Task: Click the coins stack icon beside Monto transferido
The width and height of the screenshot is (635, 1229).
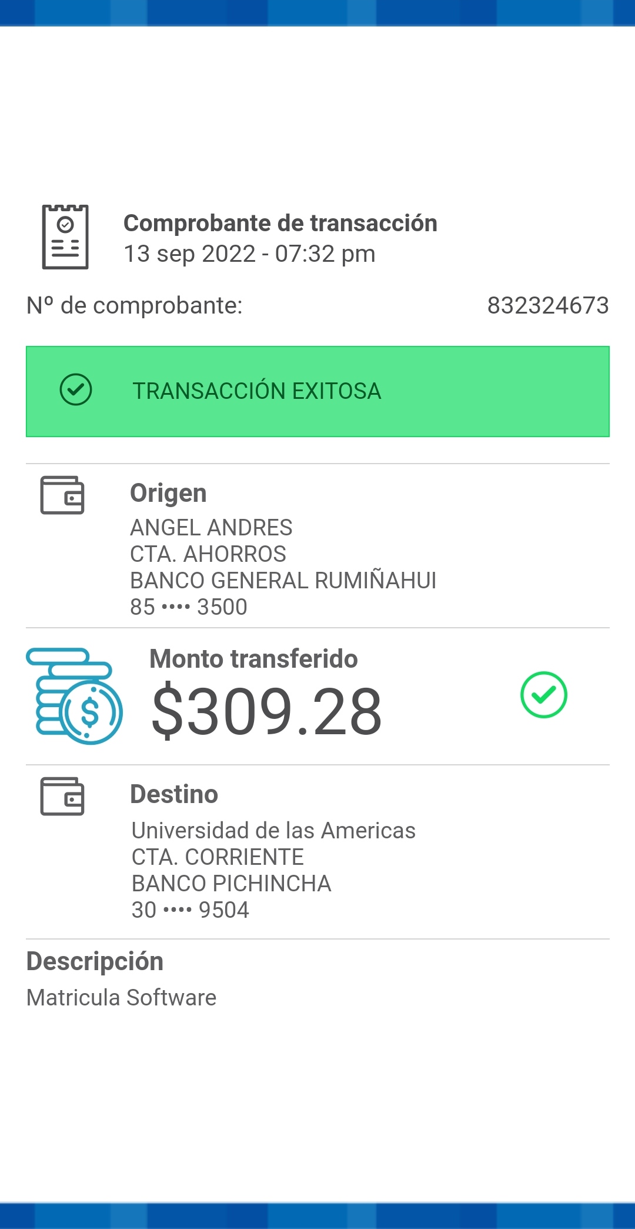Action: pyautogui.click(x=74, y=696)
